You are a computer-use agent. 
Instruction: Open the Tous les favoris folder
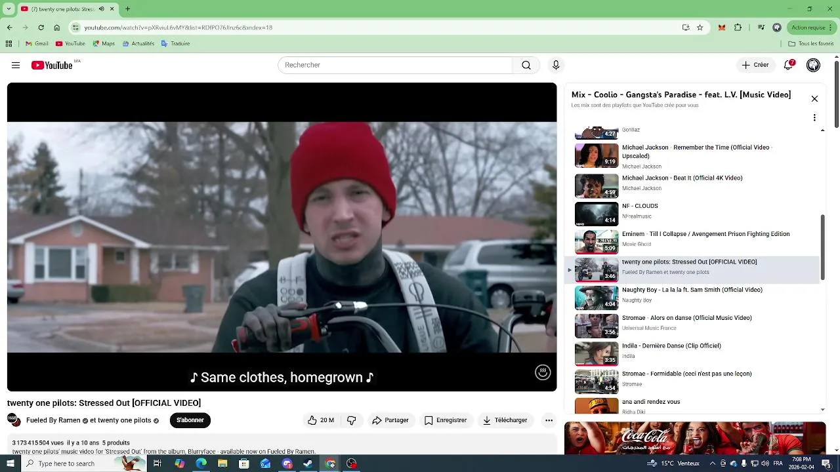point(811,44)
